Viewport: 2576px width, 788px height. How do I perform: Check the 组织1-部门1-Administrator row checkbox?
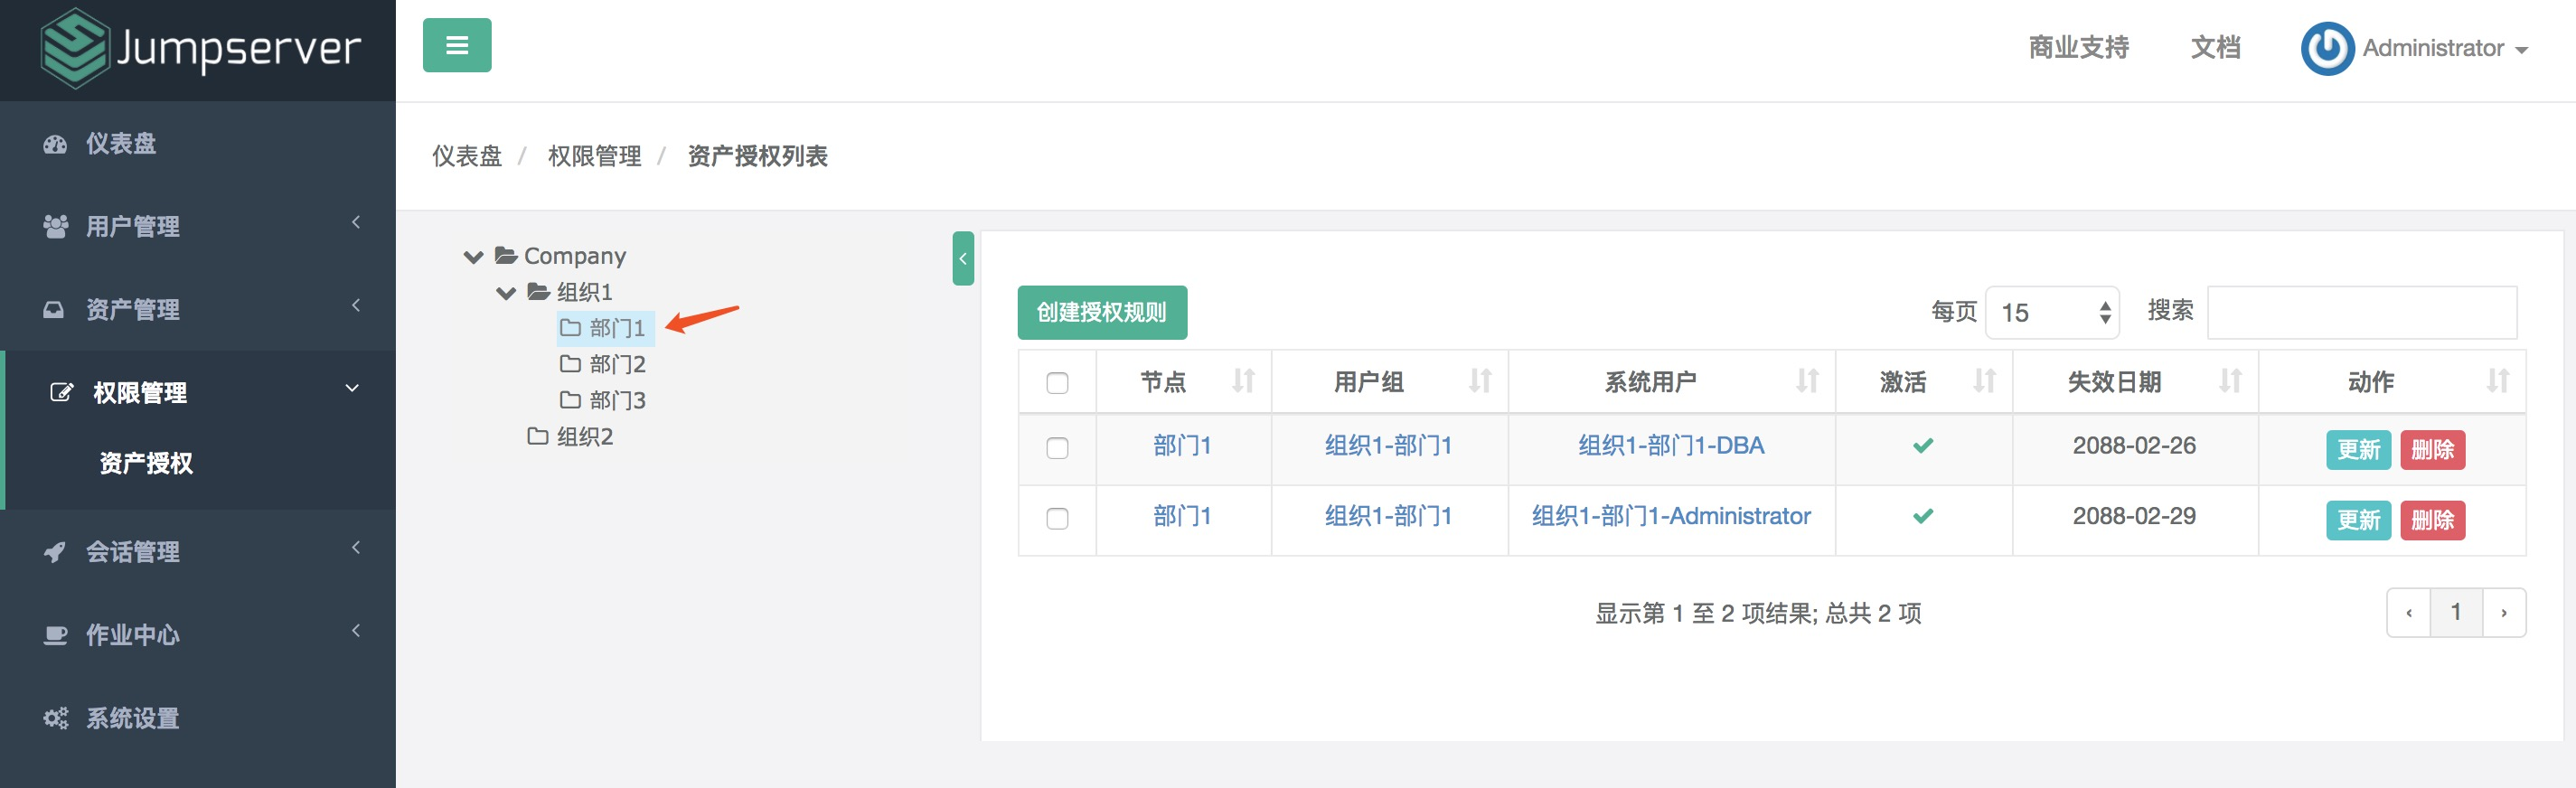[x=1057, y=518]
